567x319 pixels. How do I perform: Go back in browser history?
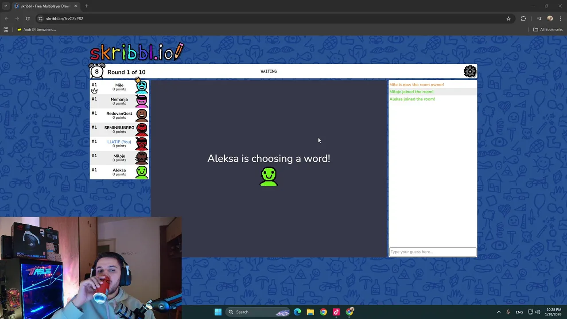(x=6, y=19)
